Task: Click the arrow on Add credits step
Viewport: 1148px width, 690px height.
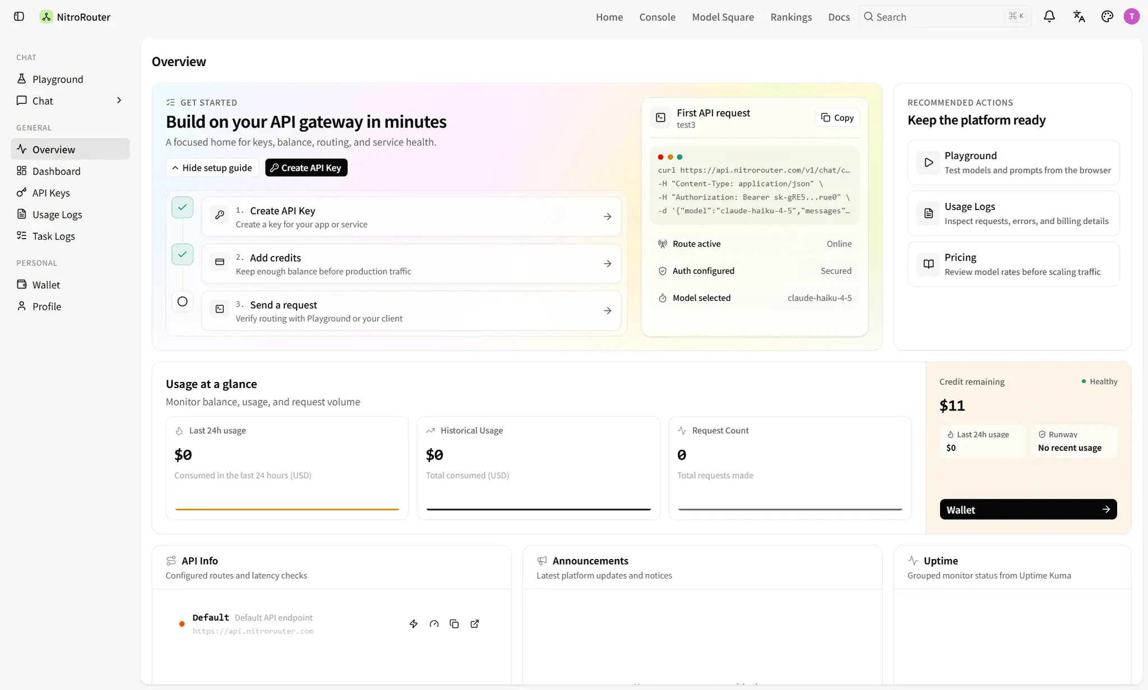Action: coord(608,263)
